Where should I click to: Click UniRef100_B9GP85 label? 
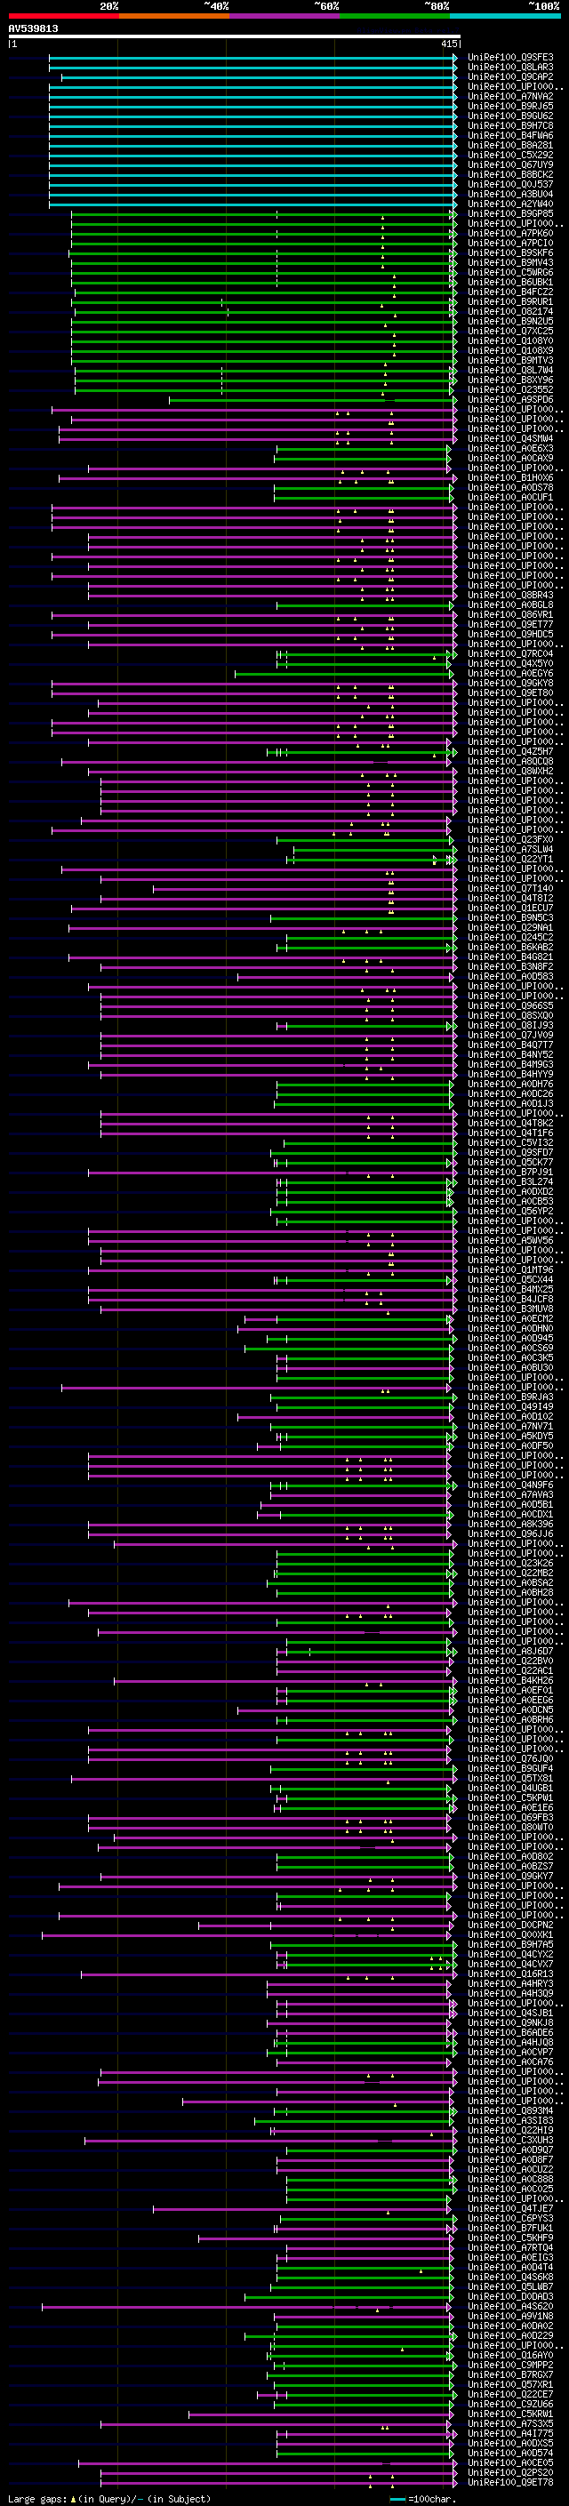tap(510, 214)
